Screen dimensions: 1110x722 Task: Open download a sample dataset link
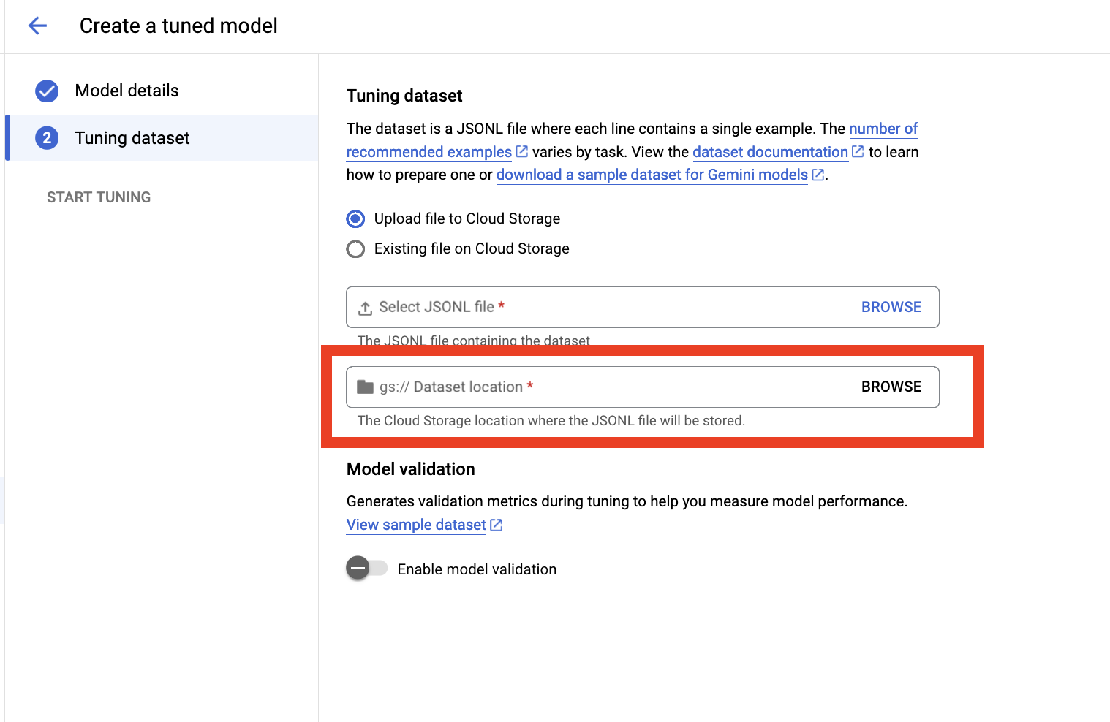pos(652,175)
